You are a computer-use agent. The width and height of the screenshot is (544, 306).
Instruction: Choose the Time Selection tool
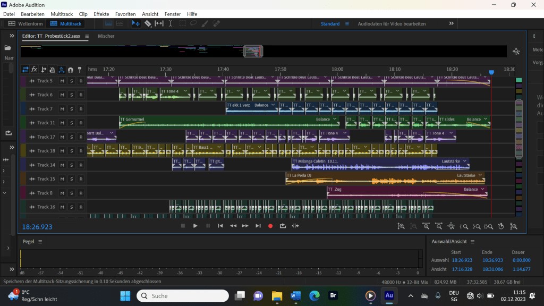(x=171, y=23)
